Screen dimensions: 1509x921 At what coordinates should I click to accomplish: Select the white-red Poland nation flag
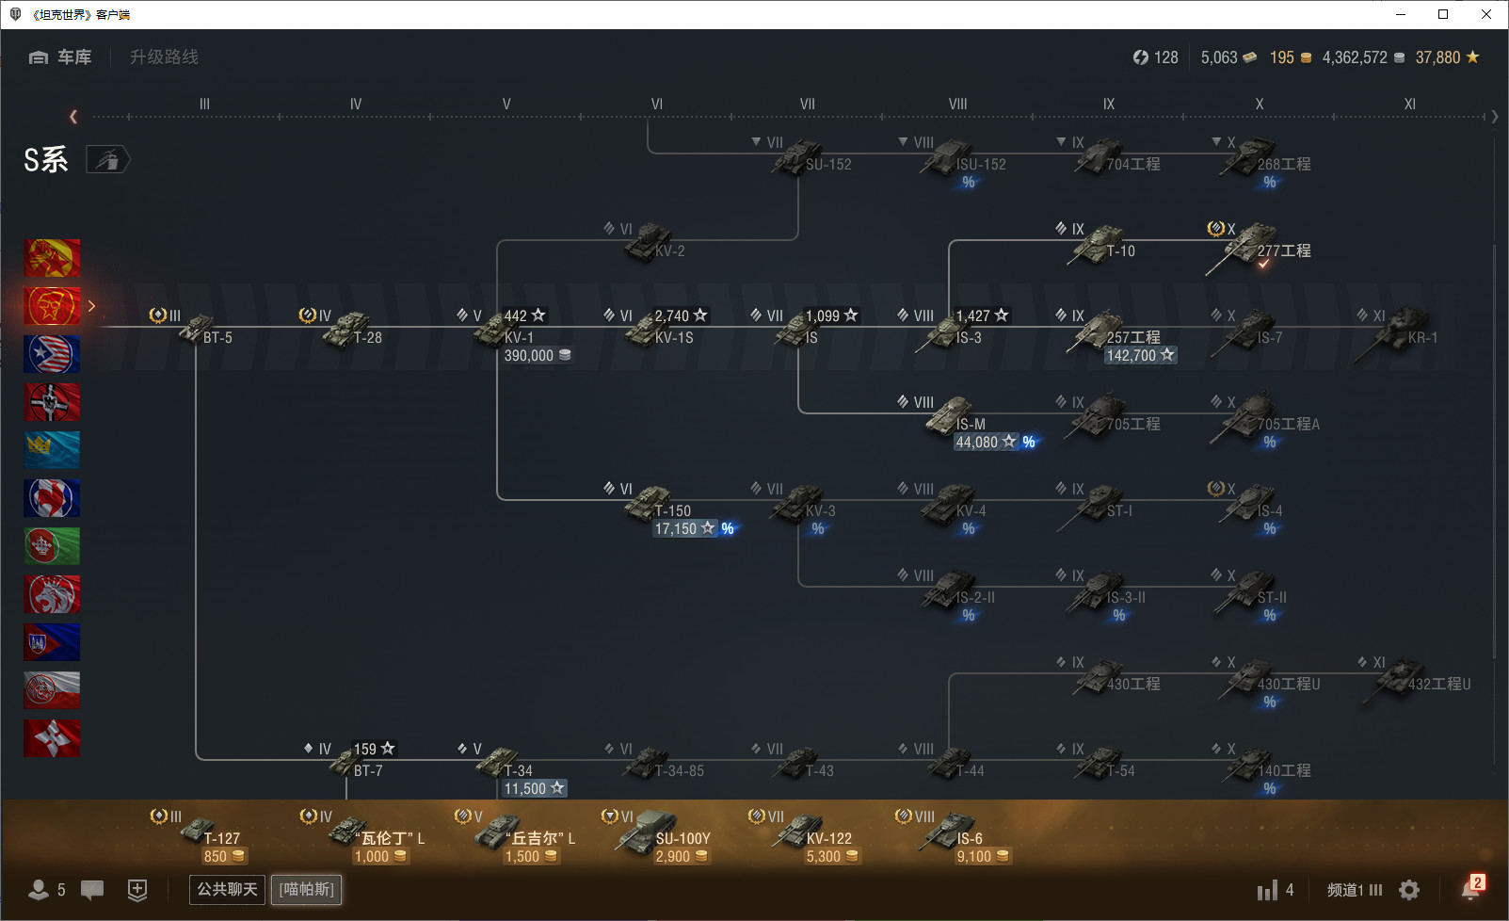52,690
